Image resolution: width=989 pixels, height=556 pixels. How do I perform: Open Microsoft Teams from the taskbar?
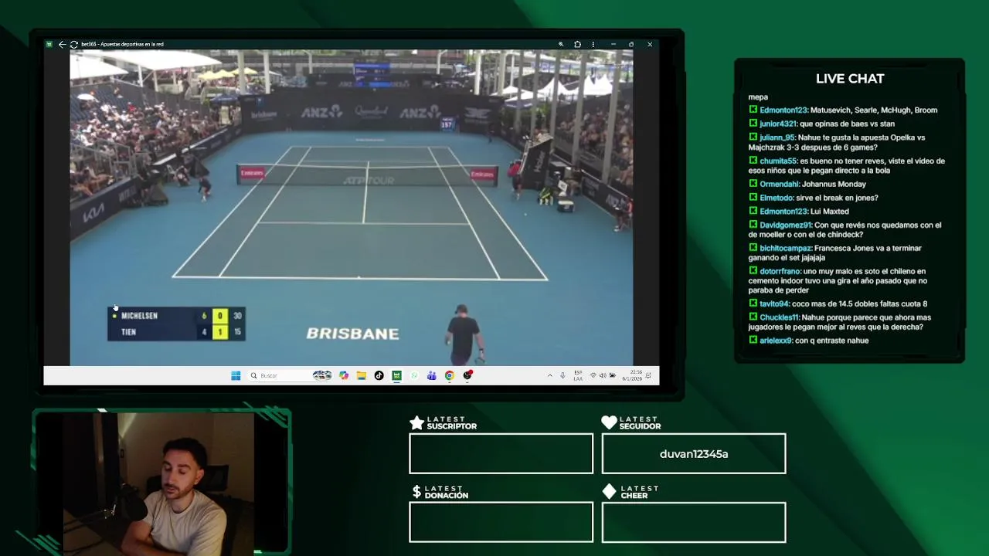(432, 375)
